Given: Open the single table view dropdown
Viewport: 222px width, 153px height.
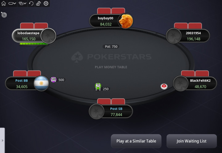Looking at the screenshot, I should coord(12,3).
